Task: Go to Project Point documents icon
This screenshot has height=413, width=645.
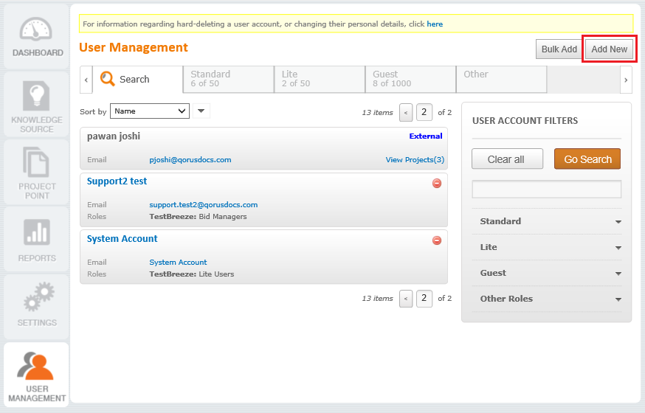Action: pos(36,162)
